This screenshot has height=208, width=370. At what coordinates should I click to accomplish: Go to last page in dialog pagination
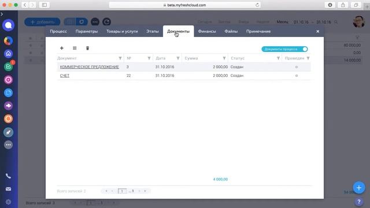point(145,191)
